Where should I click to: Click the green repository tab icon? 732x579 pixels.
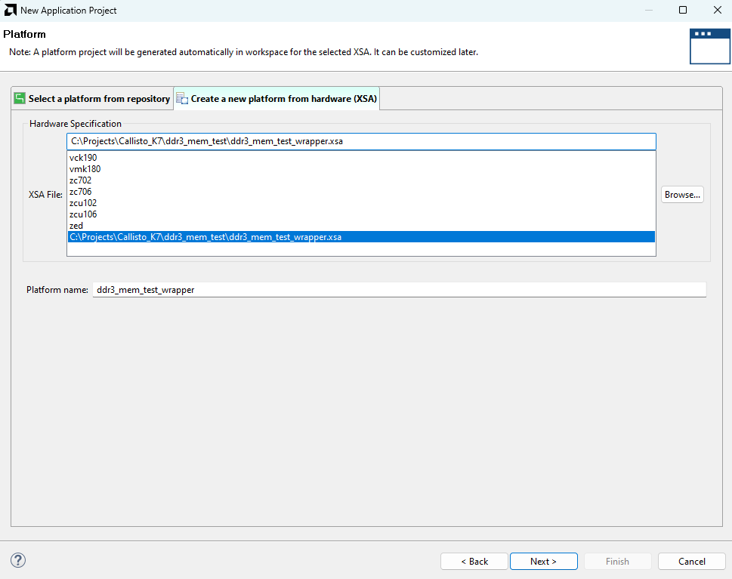point(20,99)
